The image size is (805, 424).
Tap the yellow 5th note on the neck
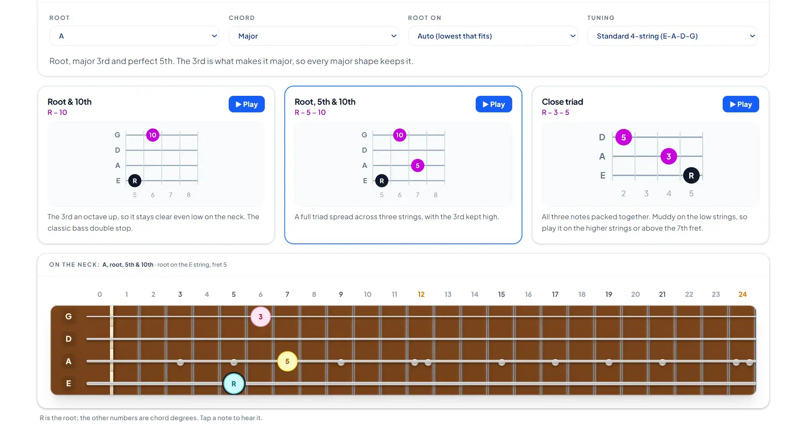coord(287,361)
